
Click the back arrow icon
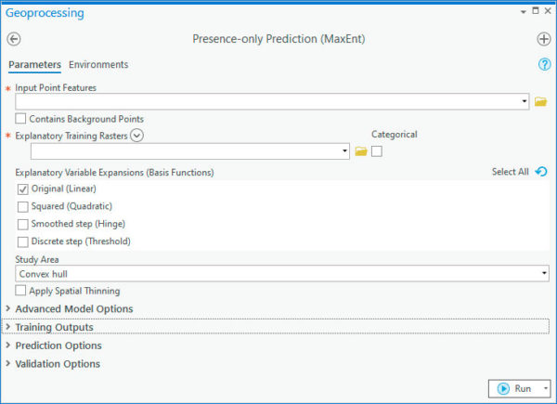click(x=14, y=39)
